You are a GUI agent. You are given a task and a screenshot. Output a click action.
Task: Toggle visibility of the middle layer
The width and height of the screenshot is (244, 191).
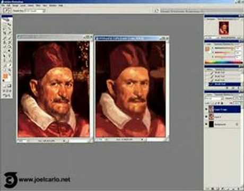pos(206,117)
